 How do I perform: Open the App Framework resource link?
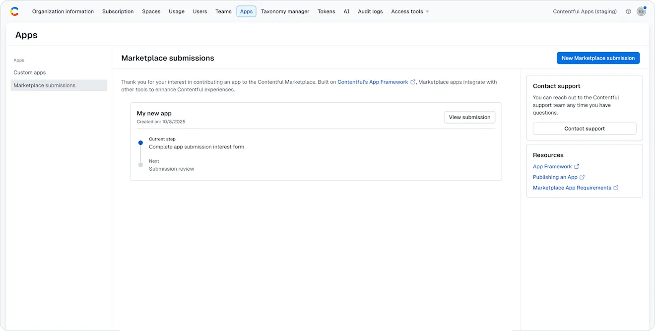point(552,167)
